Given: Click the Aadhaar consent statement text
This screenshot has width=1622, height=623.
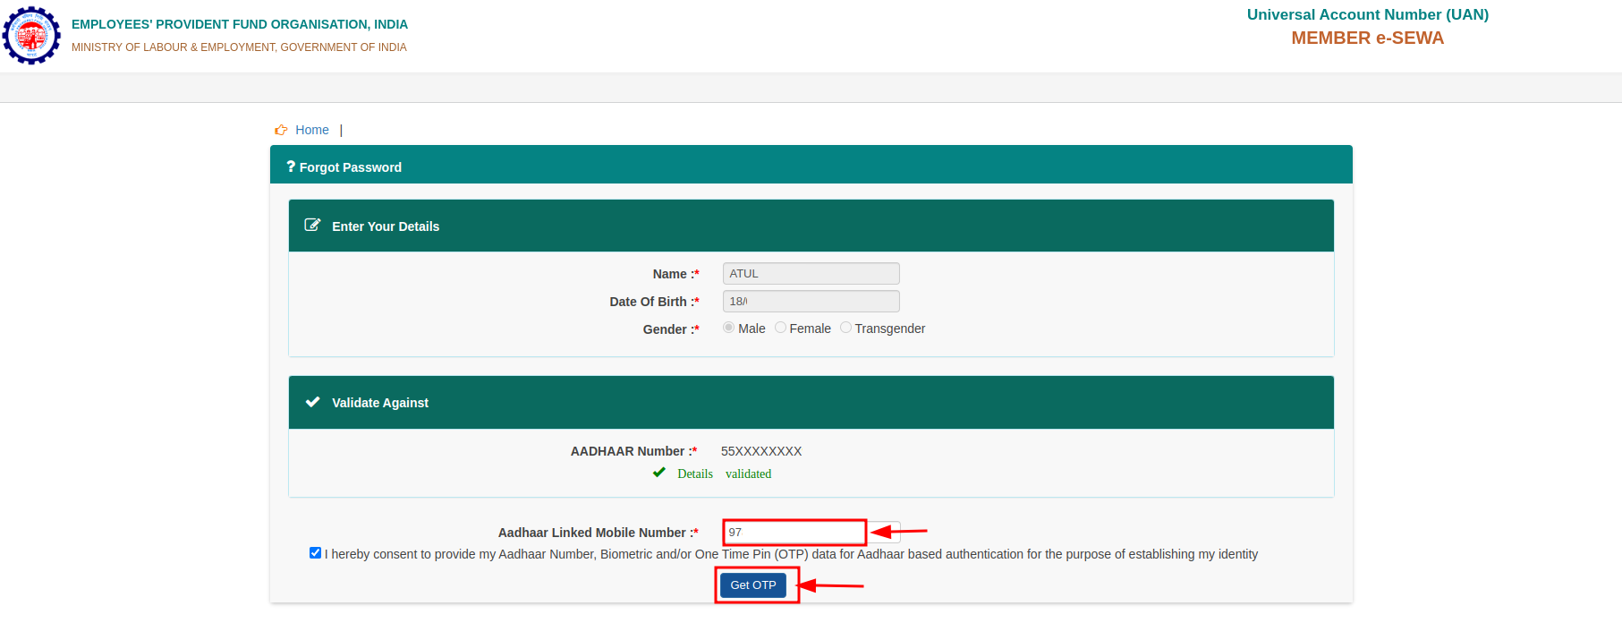Looking at the screenshot, I should coord(792,554).
